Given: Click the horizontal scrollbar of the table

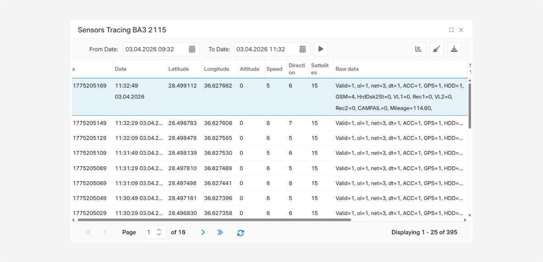Looking at the screenshot, I should pos(214,220).
